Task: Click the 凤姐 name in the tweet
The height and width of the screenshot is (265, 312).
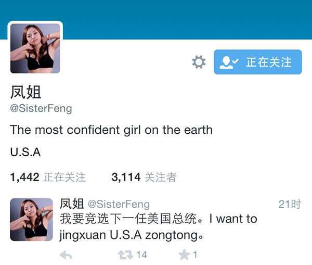Action: pos(72,204)
